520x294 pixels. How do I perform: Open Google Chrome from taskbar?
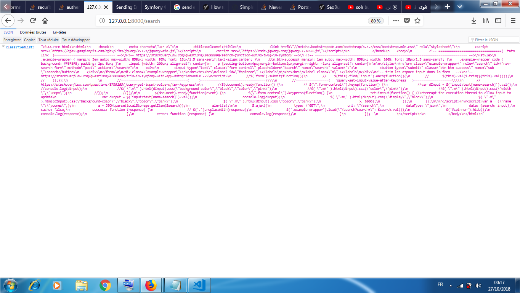pyautogui.click(x=105, y=285)
